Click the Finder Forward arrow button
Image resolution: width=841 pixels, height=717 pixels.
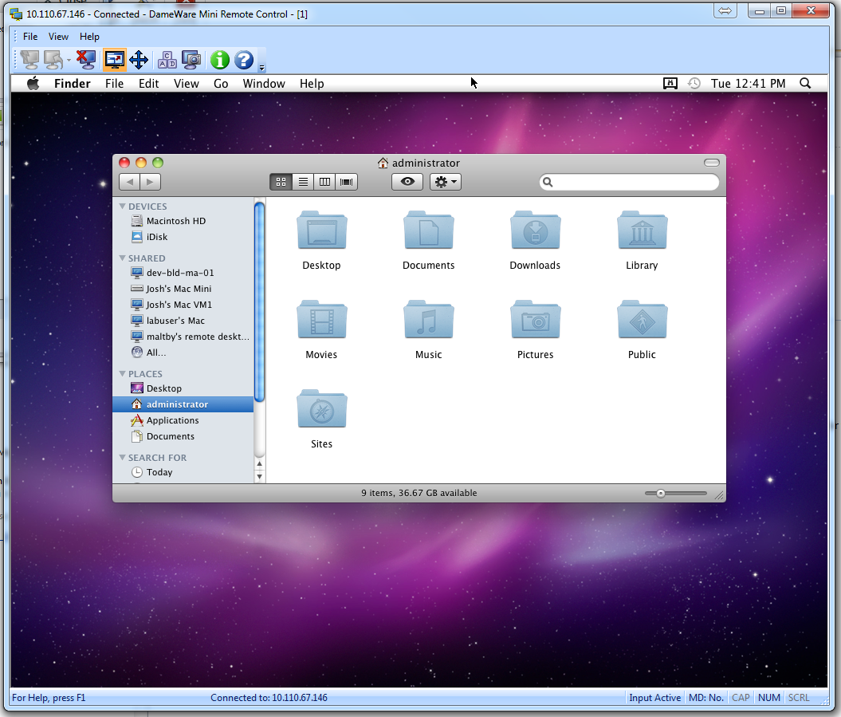tap(150, 182)
